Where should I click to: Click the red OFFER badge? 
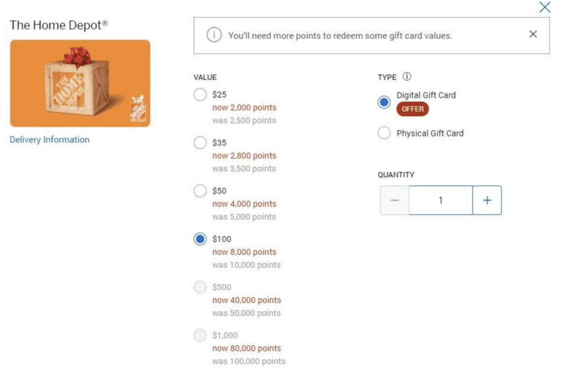tap(413, 109)
